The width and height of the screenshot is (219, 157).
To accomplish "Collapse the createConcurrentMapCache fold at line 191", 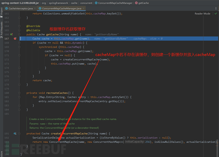I will (19, 134).
